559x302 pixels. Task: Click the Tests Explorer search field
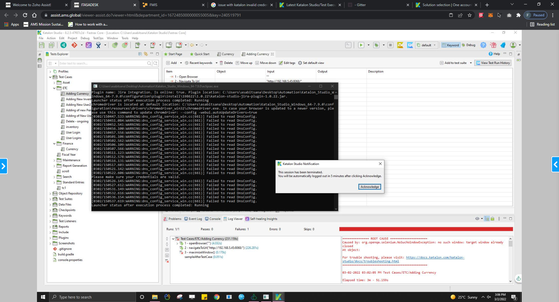point(102,63)
